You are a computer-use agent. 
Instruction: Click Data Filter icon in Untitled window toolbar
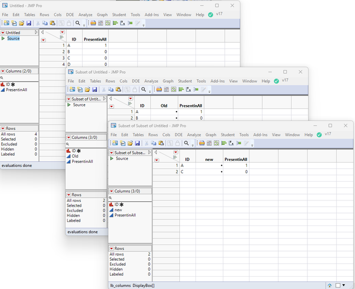(93, 23)
